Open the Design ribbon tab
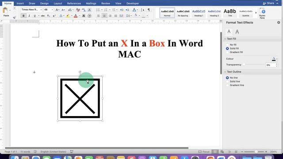Viewport: 283px width, 159px height. (44, 4)
